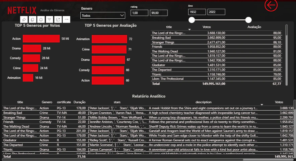Select the Drama bar in Votos chart

click(x=32, y=48)
